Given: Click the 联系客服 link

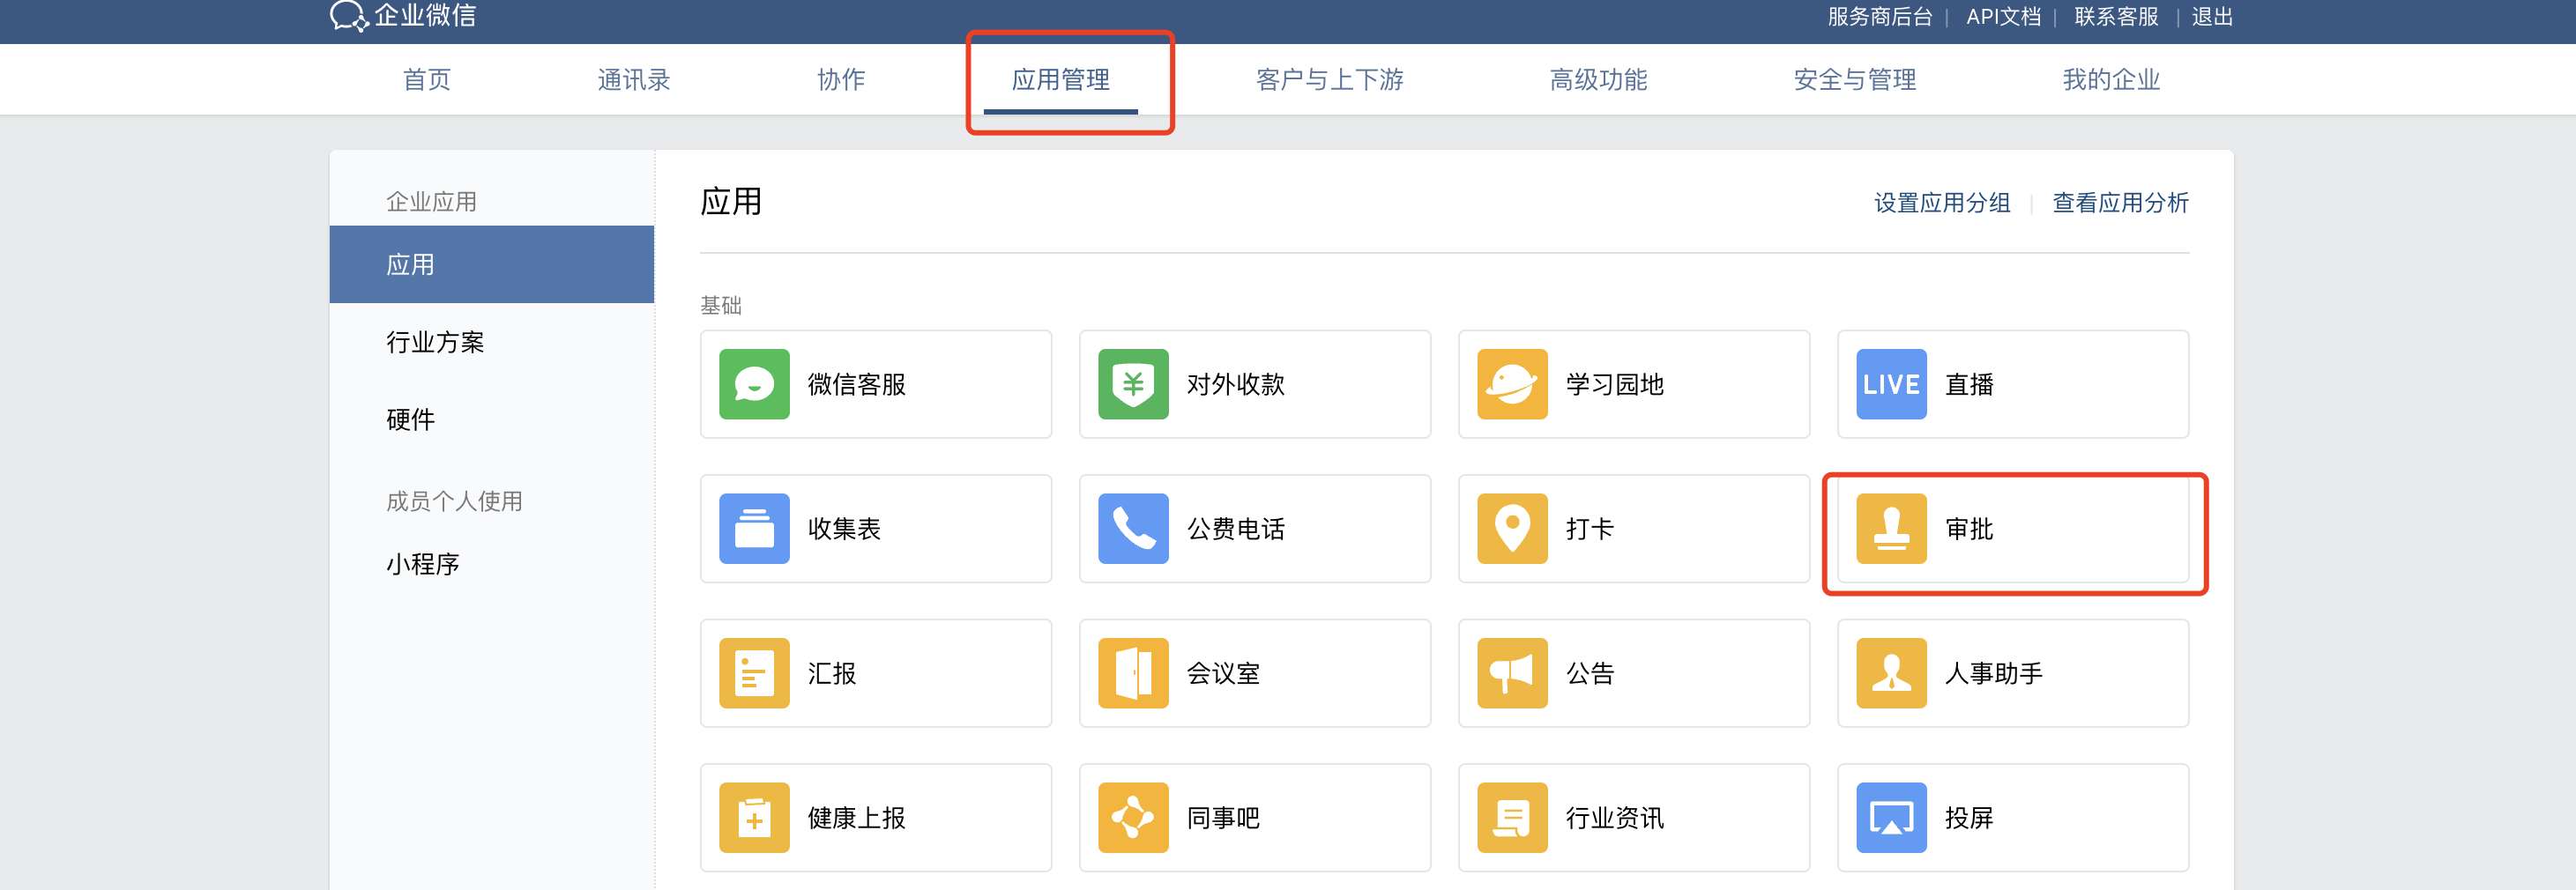Looking at the screenshot, I should (x=2116, y=17).
